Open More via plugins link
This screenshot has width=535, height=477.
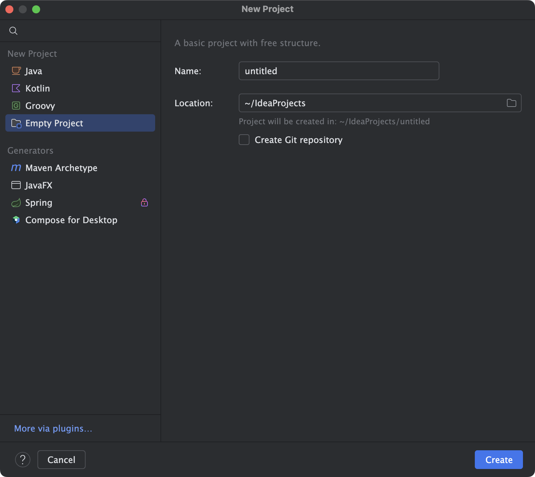click(x=53, y=429)
